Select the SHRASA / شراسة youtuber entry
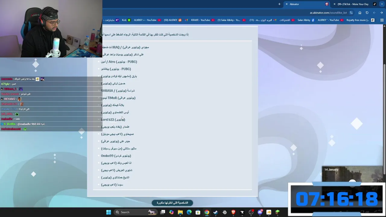This screenshot has height=217, width=386. coord(118,91)
